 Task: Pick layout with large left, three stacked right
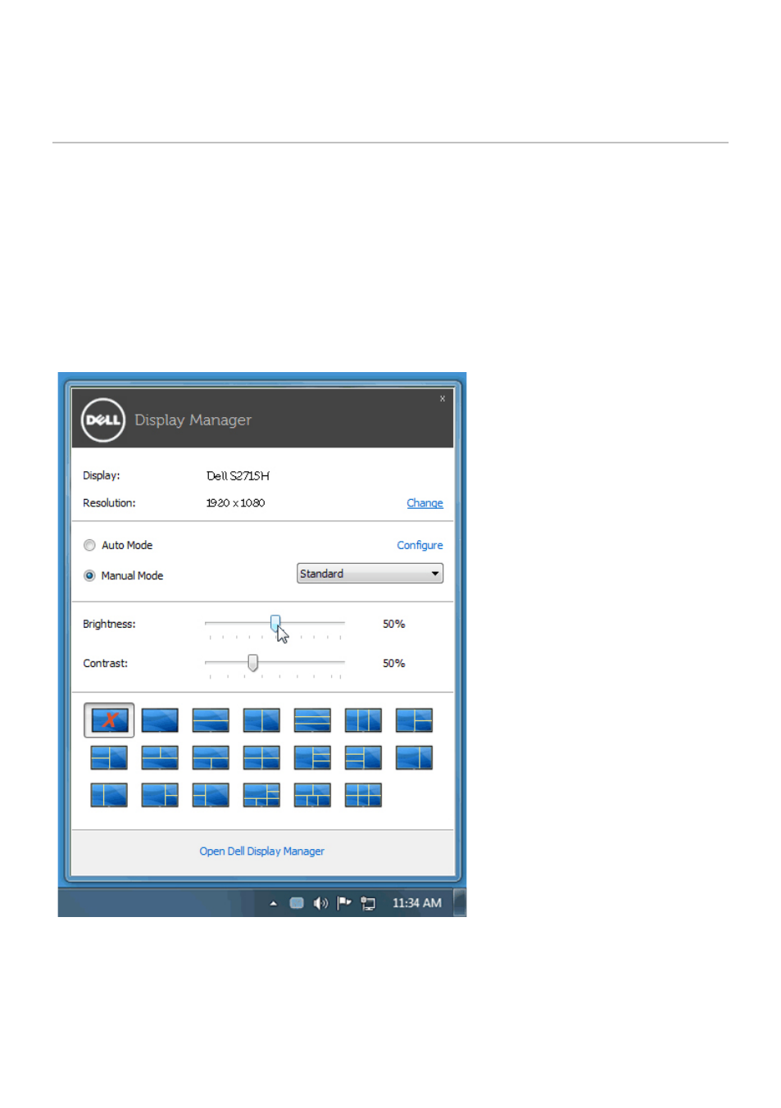[312, 757]
